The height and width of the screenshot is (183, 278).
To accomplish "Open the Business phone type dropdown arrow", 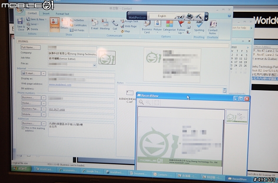I will (43, 98).
